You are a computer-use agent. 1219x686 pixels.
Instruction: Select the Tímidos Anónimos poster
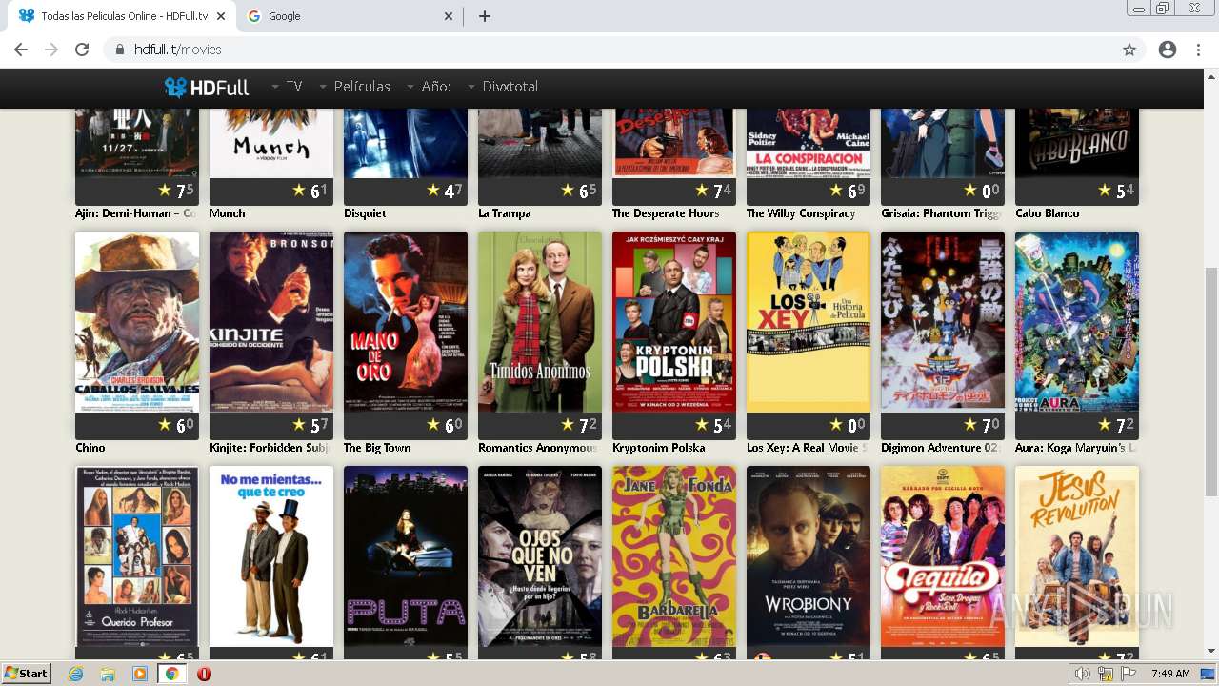540,322
